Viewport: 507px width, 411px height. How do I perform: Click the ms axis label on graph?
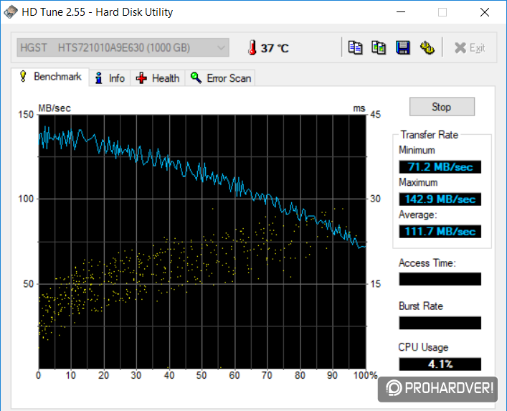pos(359,108)
